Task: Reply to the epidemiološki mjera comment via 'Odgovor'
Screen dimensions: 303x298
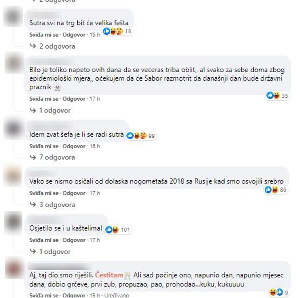Action: (74, 99)
